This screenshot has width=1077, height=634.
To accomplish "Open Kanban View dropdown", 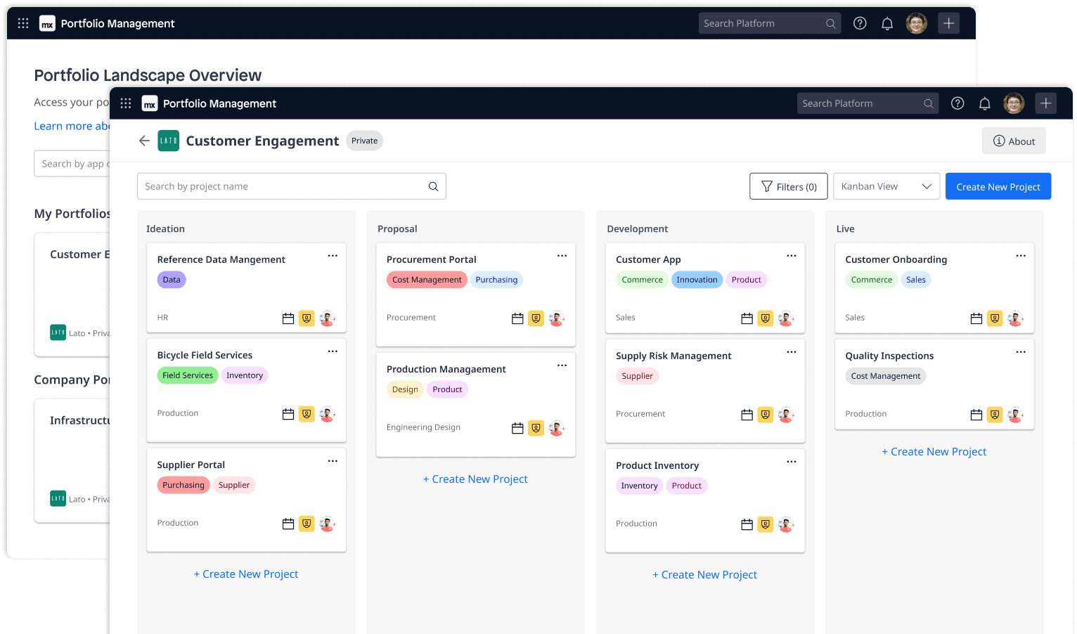I will click(x=886, y=186).
